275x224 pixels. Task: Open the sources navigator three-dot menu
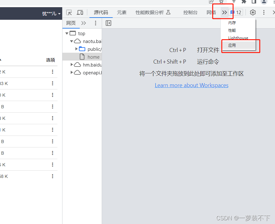pos(95,23)
